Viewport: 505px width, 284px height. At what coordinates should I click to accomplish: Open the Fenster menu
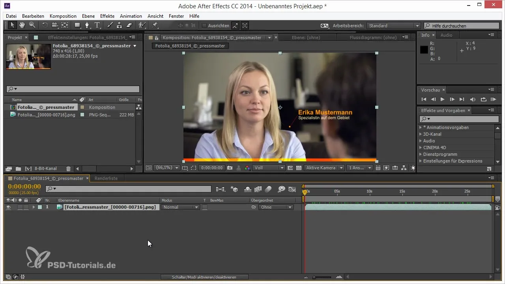point(176,16)
